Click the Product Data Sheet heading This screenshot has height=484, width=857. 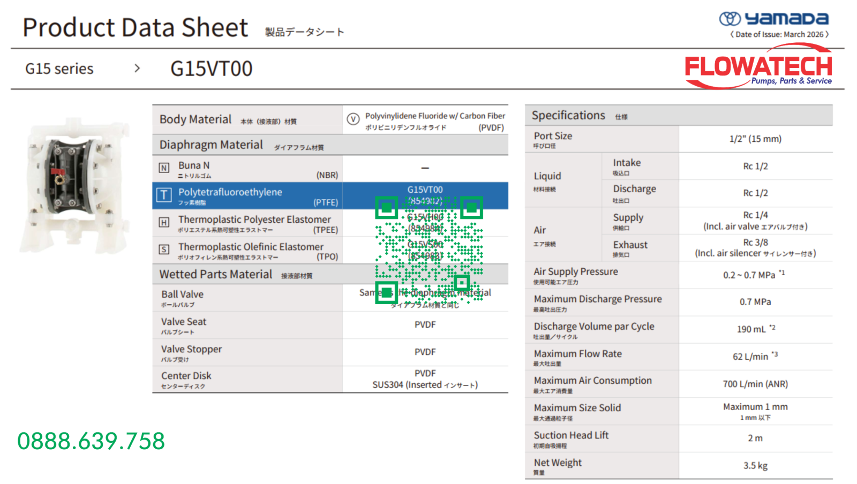(136, 27)
